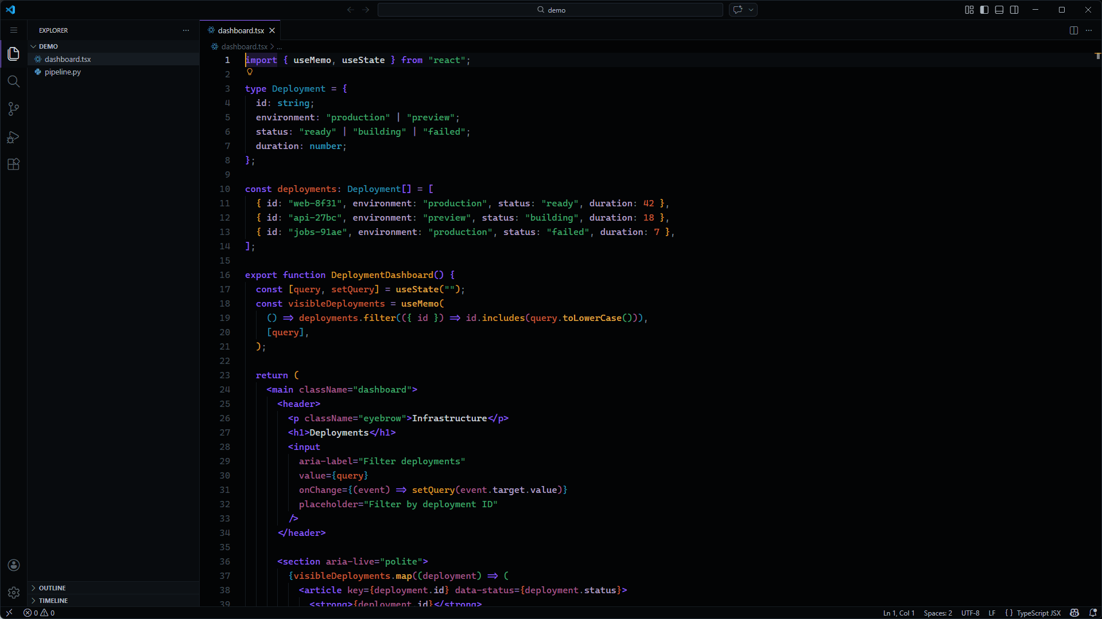The image size is (1102, 619).
Task: Collapse the DEMO folder section
Action: click(x=114, y=46)
